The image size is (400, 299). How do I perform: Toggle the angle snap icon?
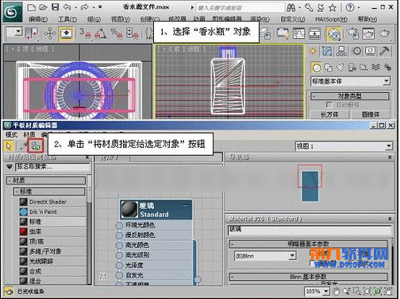click(101, 33)
